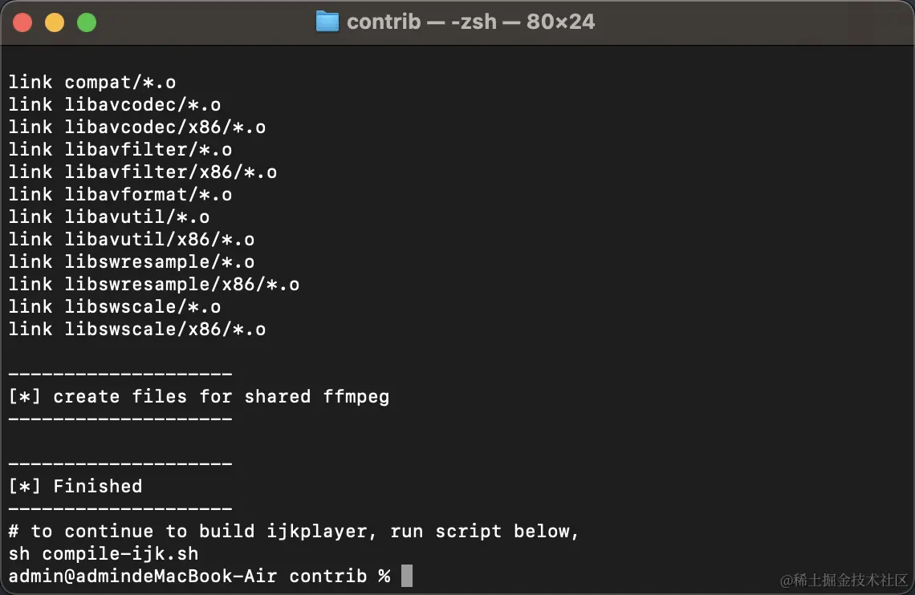Click the 'link libavutil/x86/*.o' line
Viewport: 915px width, 595px height.
click(x=132, y=239)
